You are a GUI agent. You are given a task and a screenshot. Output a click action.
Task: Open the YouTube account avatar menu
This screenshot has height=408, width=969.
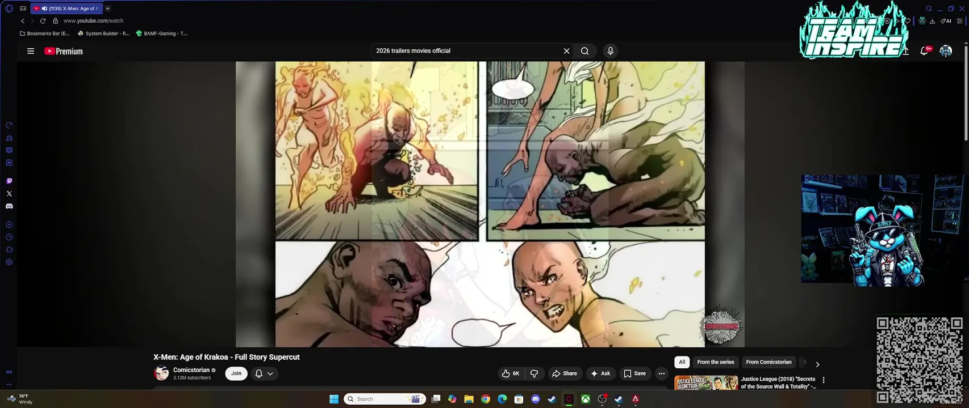click(x=946, y=51)
